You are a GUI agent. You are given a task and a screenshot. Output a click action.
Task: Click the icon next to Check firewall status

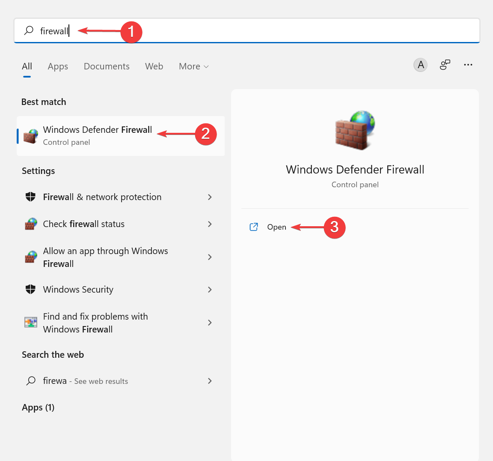[x=31, y=224]
